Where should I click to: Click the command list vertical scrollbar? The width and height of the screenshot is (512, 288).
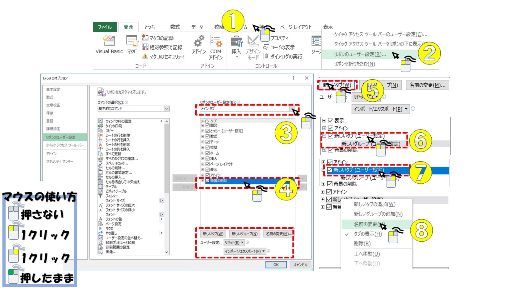(167, 186)
